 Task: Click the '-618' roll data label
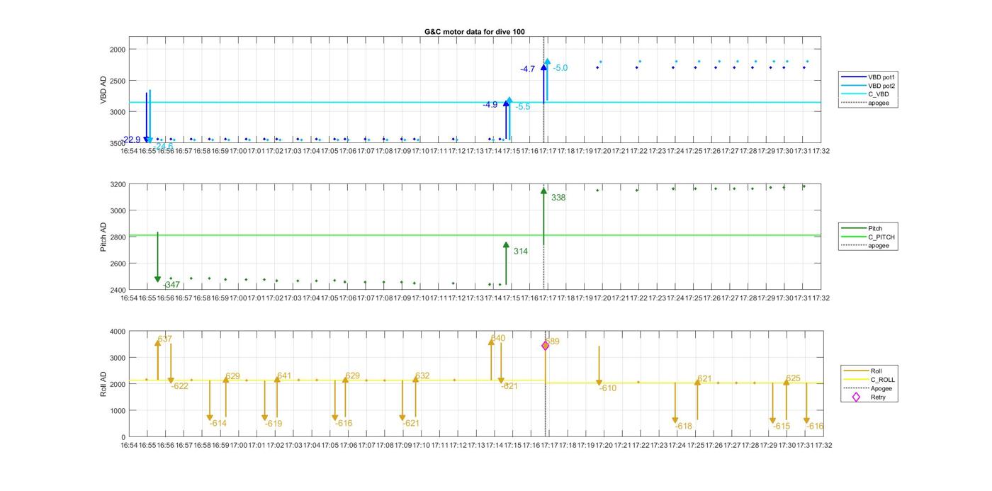683,427
